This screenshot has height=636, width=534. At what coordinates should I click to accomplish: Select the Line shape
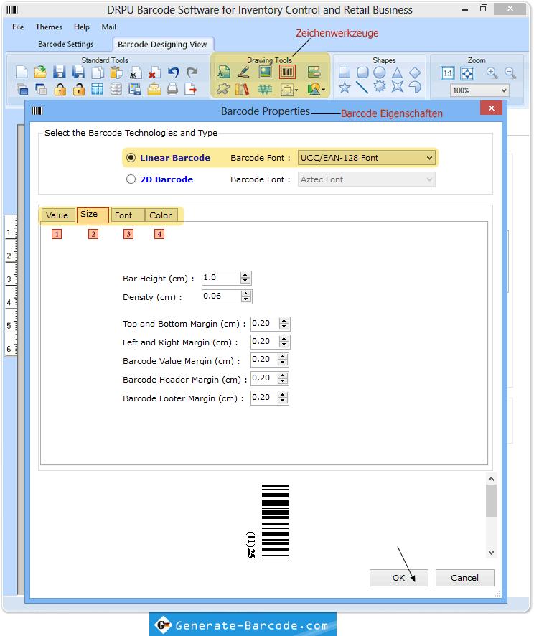(x=362, y=87)
